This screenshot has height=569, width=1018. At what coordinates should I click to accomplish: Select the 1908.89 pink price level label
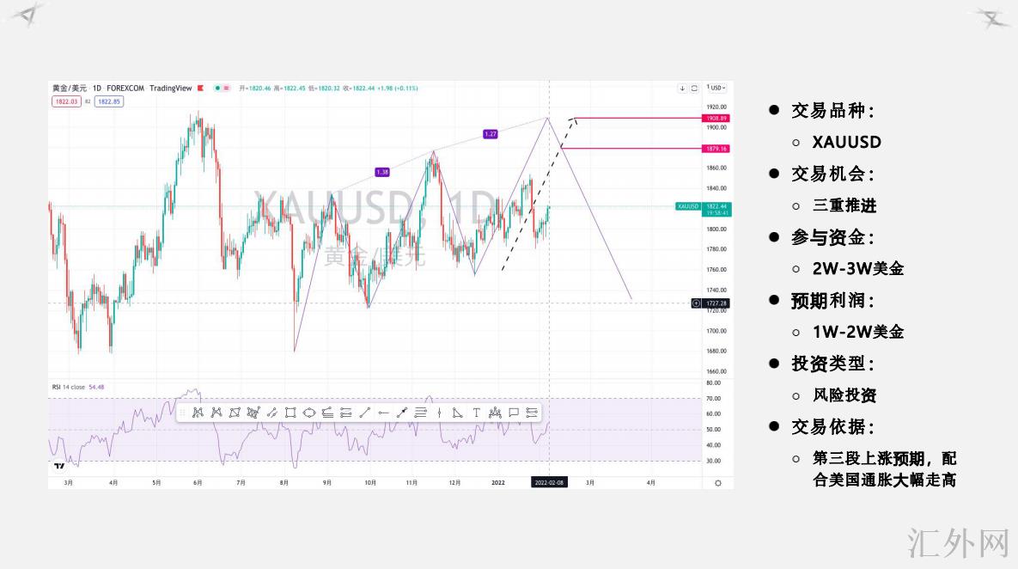[716, 119]
